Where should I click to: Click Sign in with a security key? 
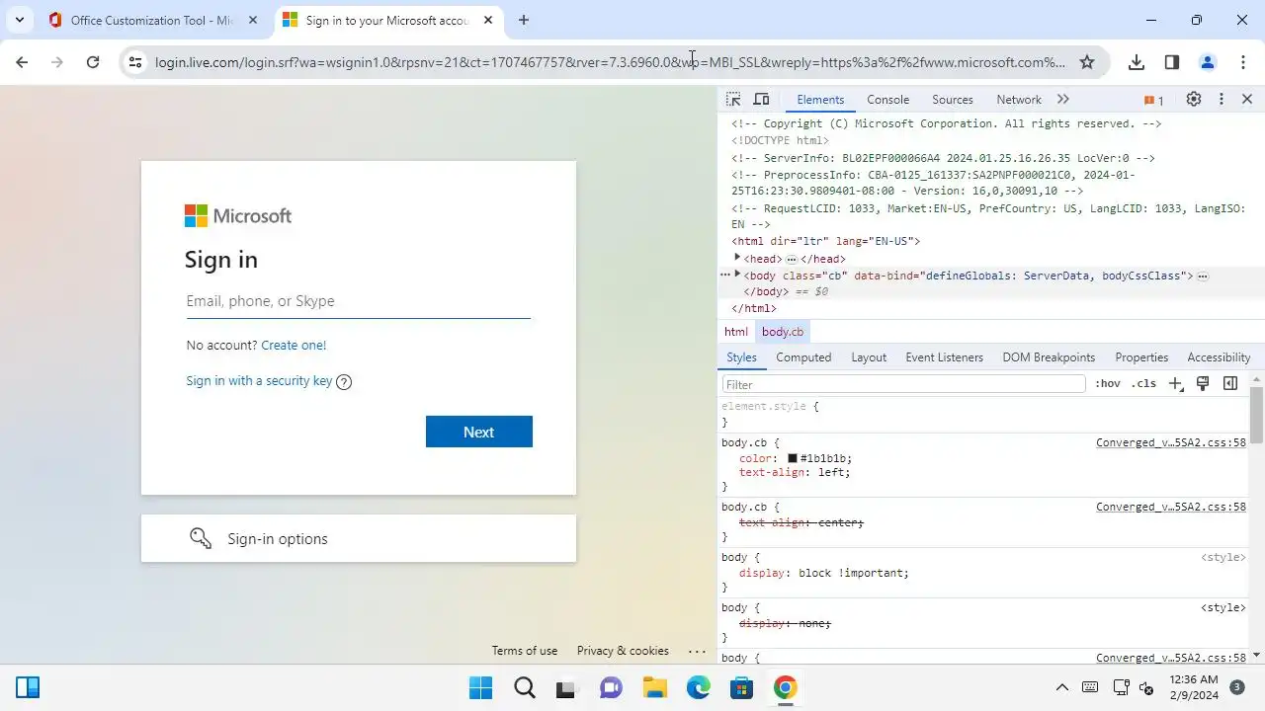tap(259, 381)
